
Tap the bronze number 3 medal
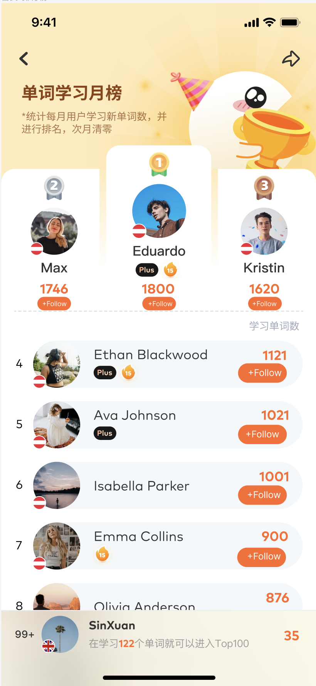point(264,188)
